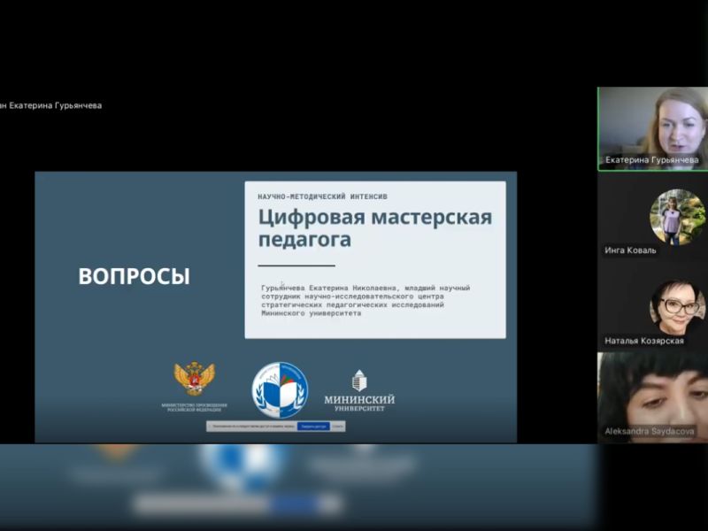This screenshot has width=708, height=531.
Task: Select Aleksandra Saydacova's video tile
Action: [653, 397]
